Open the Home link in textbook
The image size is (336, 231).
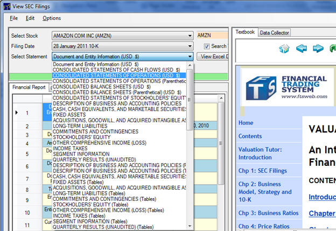tap(246, 123)
